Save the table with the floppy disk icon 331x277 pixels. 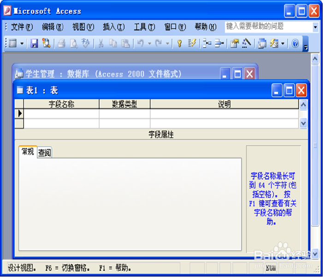point(34,43)
